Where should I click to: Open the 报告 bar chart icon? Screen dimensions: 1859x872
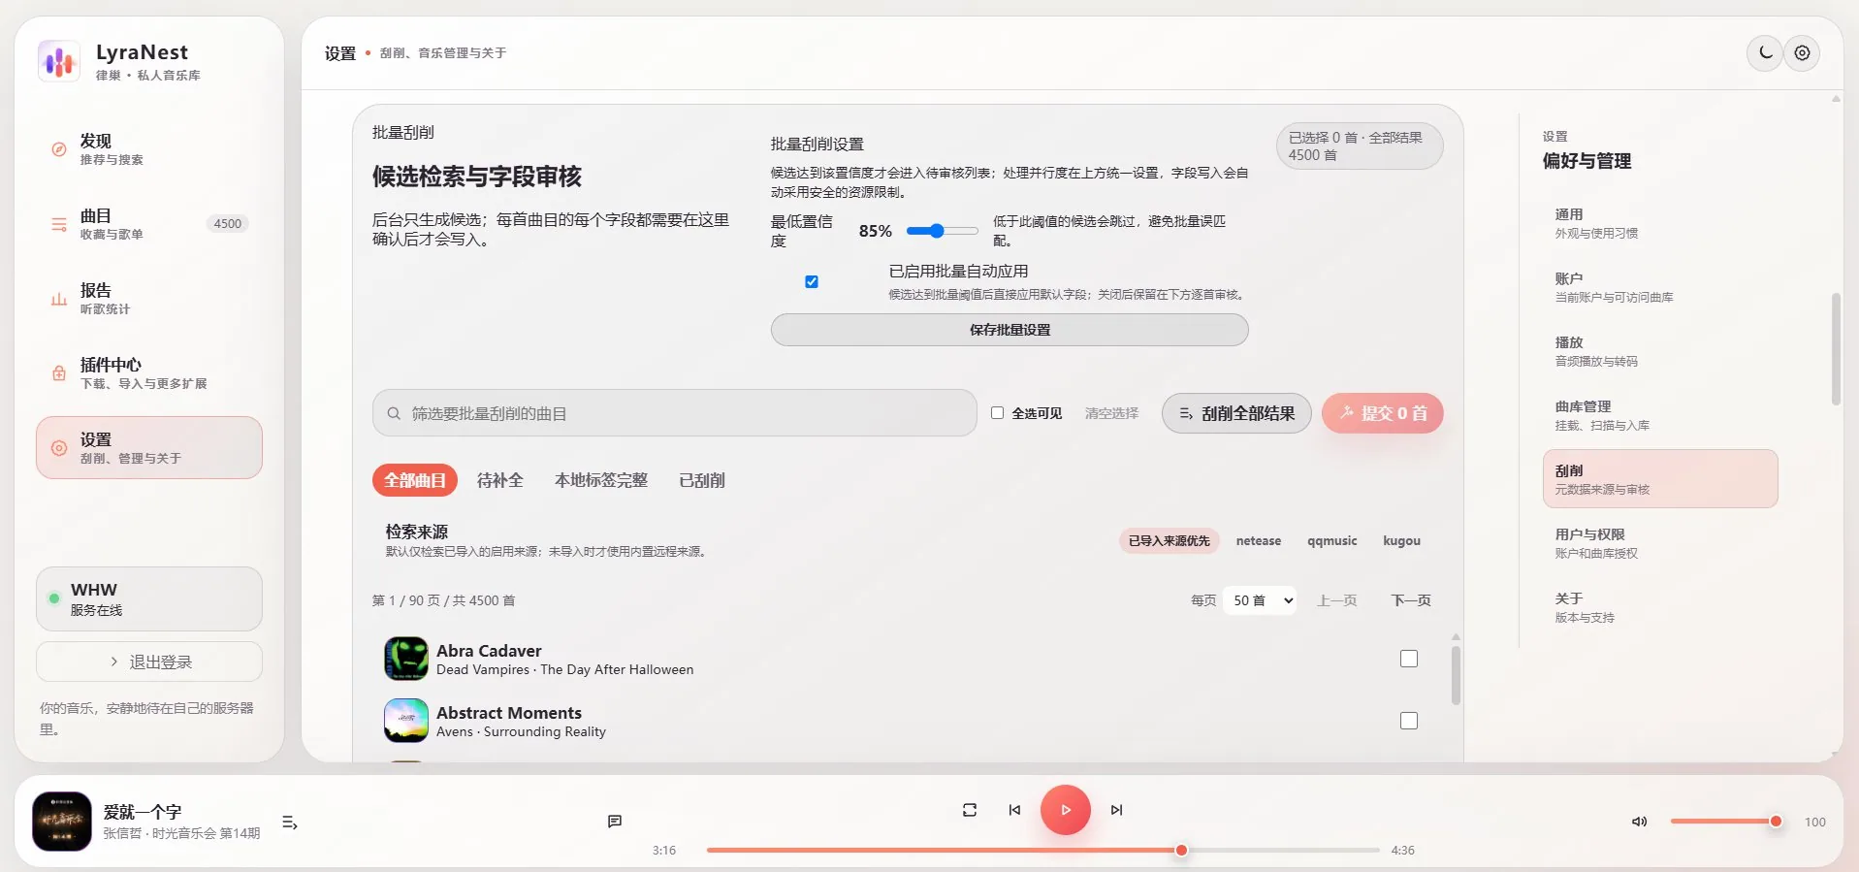(x=59, y=299)
